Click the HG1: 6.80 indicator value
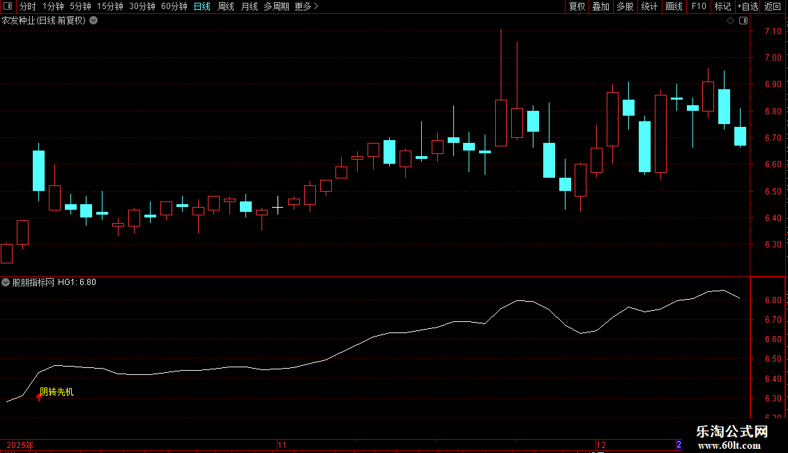 77,282
